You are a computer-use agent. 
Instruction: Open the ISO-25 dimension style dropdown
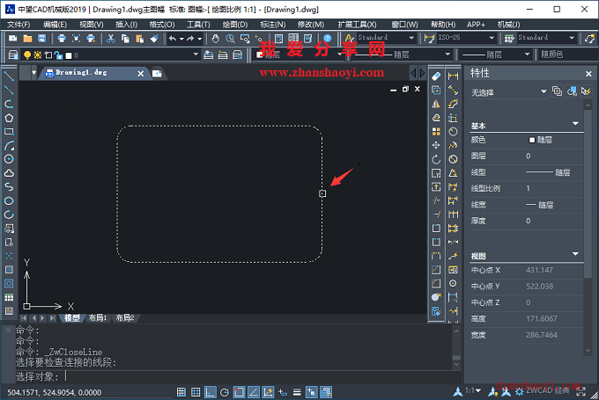pyautogui.click(x=492, y=38)
